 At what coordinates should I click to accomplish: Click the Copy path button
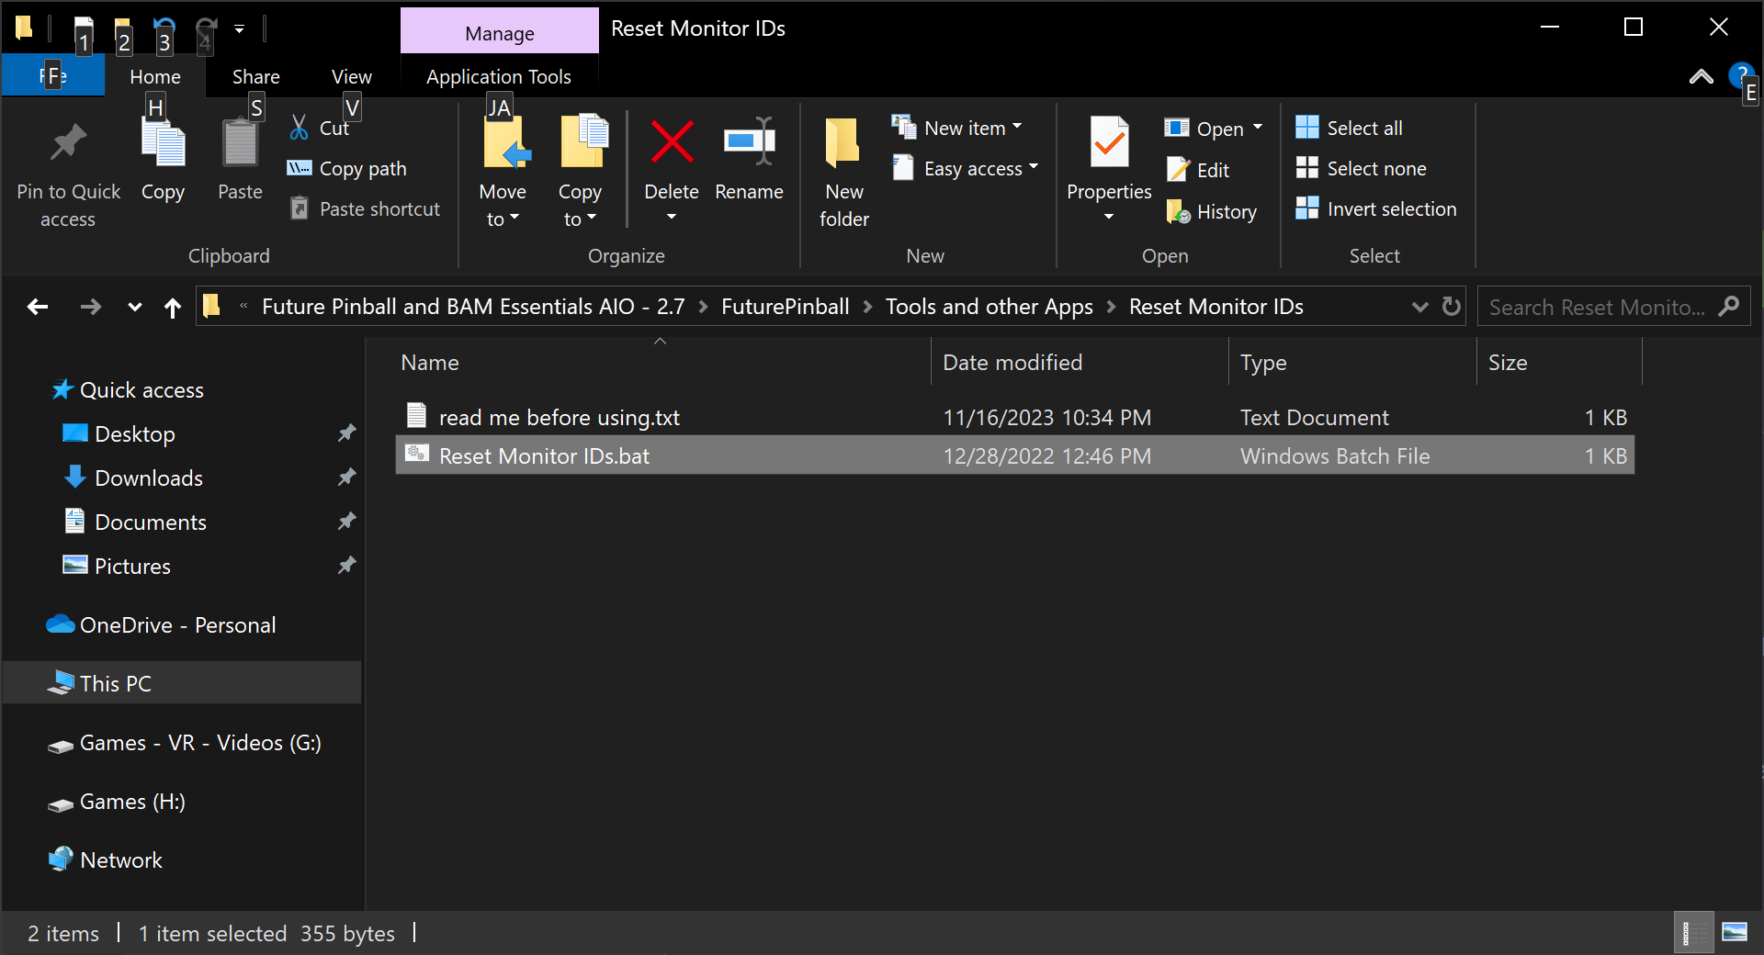[348, 169]
